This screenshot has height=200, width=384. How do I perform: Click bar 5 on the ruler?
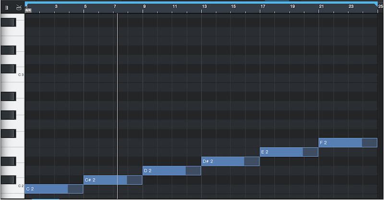coord(85,7)
